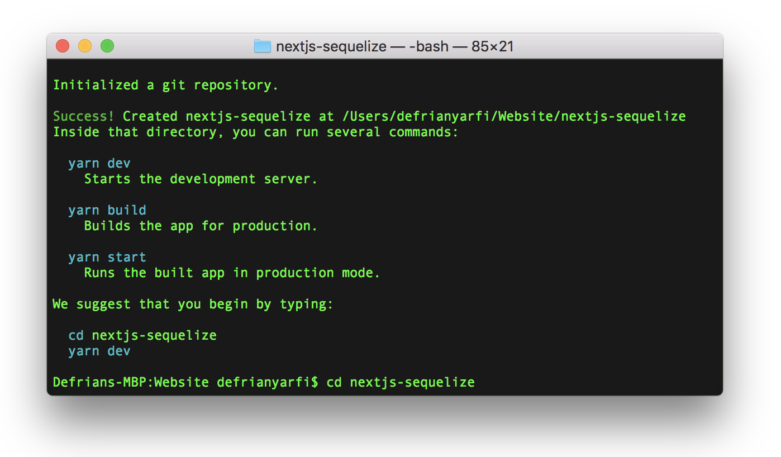This screenshot has width=781, height=457.
Task: Maximize the window with the green button
Action: (x=107, y=46)
